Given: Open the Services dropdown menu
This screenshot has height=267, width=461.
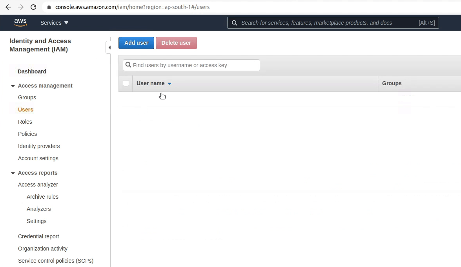Looking at the screenshot, I should 55,23.
